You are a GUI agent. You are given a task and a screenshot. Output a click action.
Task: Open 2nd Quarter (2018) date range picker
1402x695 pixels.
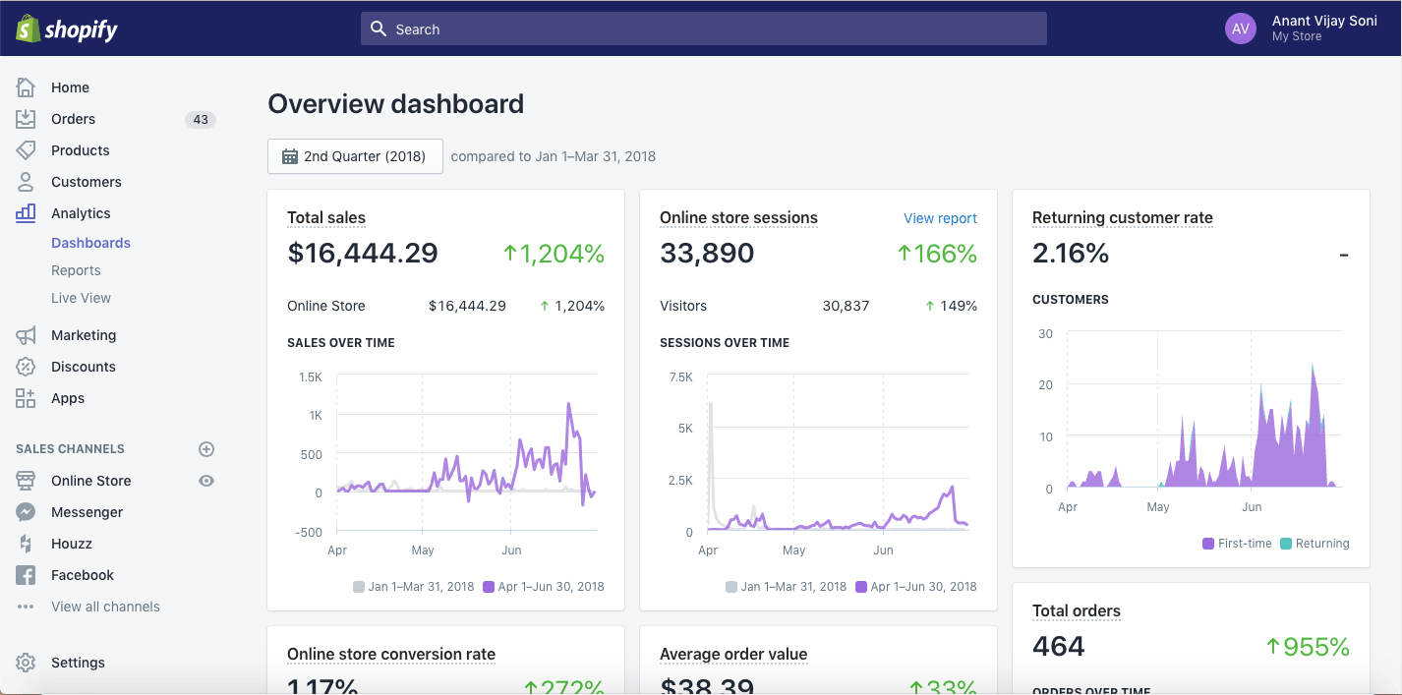pos(355,156)
